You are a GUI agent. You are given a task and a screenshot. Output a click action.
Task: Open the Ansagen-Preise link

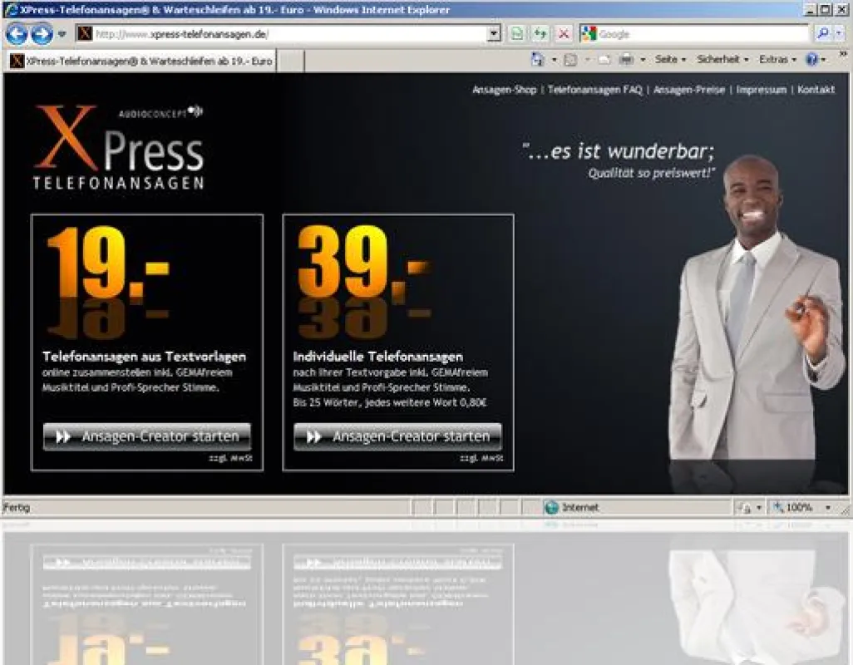click(x=689, y=90)
